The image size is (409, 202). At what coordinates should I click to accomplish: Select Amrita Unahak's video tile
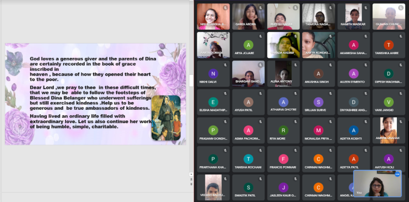click(389, 130)
